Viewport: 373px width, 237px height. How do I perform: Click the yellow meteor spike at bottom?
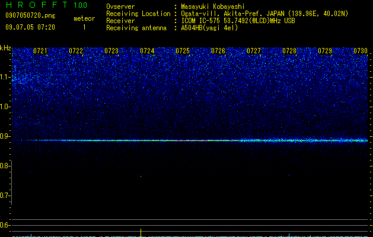tap(141, 233)
